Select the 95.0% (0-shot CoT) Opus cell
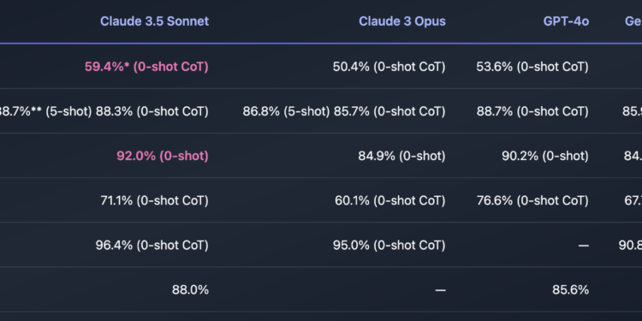This screenshot has height=321, width=642. [x=389, y=246]
